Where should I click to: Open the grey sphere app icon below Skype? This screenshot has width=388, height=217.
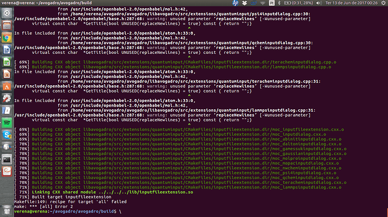click(x=7, y=147)
